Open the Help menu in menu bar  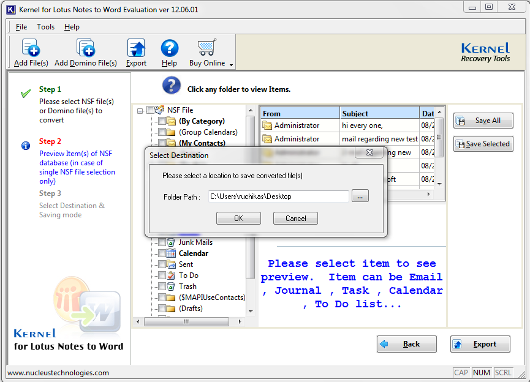pyautogui.click(x=72, y=27)
